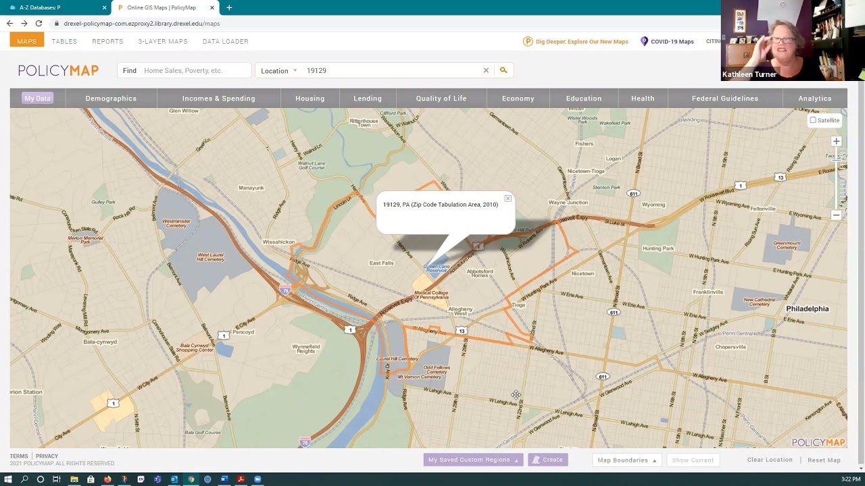Open Chrome from the taskbar
This screenshot has height=486, width=865.
191,479
